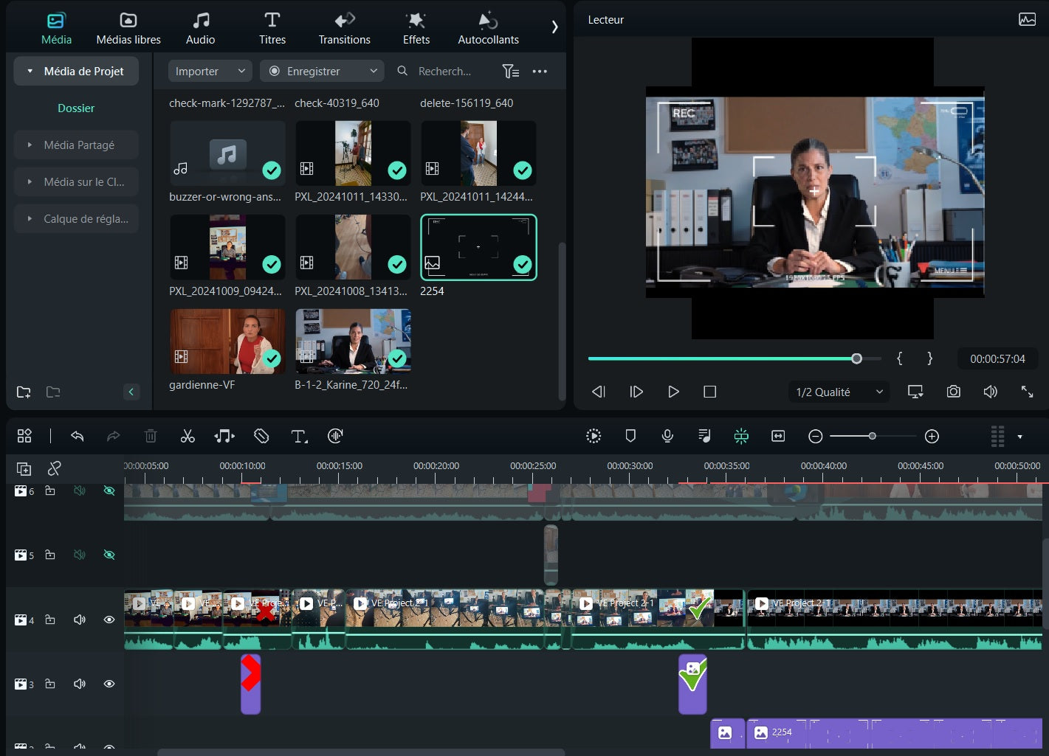The height and width of the screenshot is (756, 1049).
Task: Switch to the Transitions tab
Action: [344, 29]
